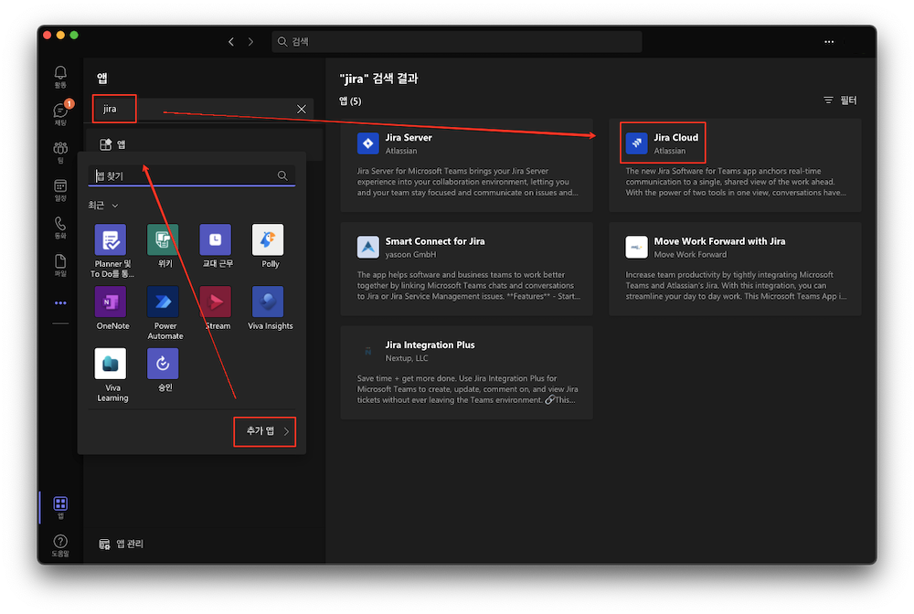Open the Activity bell in sidebar
Screen dimensions: 914x614
pyautogui.click(x=60, y=77)
